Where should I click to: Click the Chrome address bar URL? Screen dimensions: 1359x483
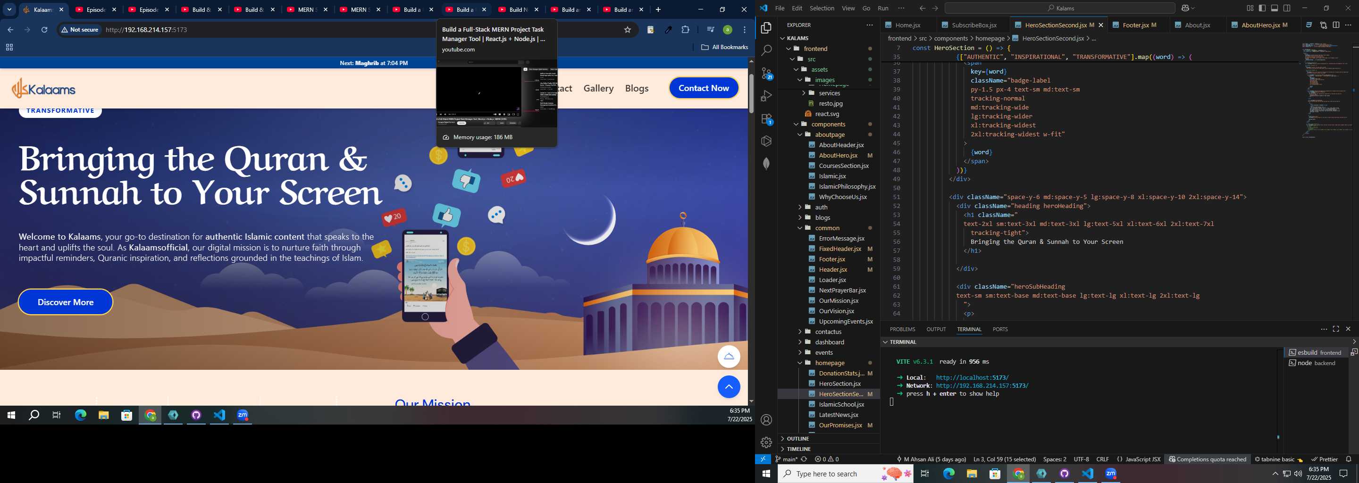tap(146, 30)
